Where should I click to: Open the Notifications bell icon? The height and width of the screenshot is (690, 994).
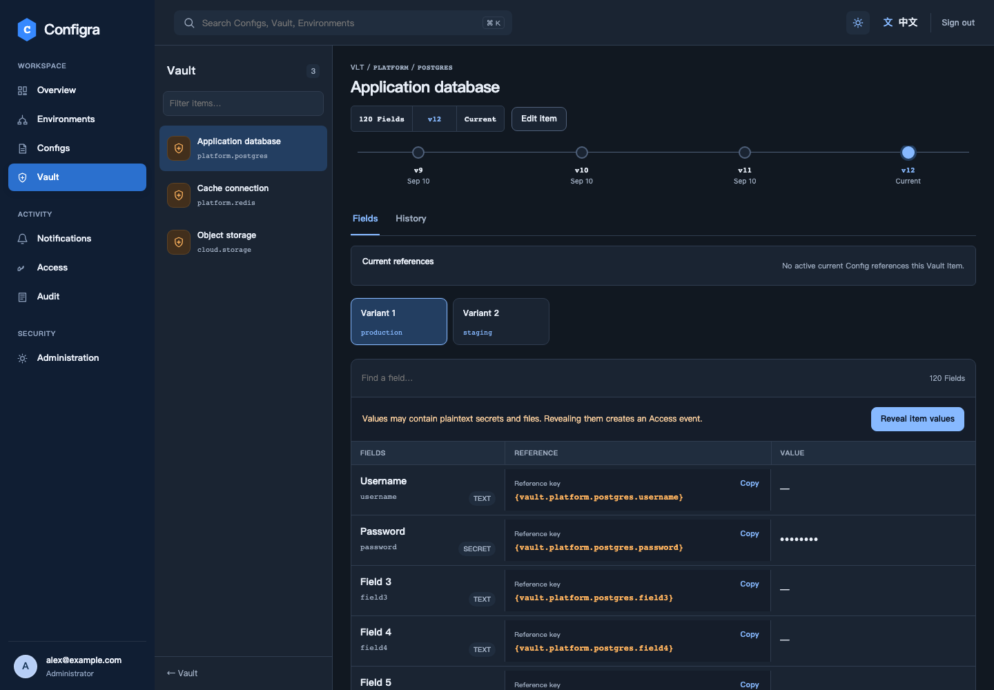pyautogui.click(x=22, y=239)
